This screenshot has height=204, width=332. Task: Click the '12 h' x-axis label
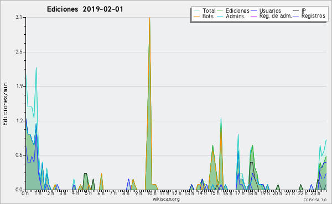point(177,193)
